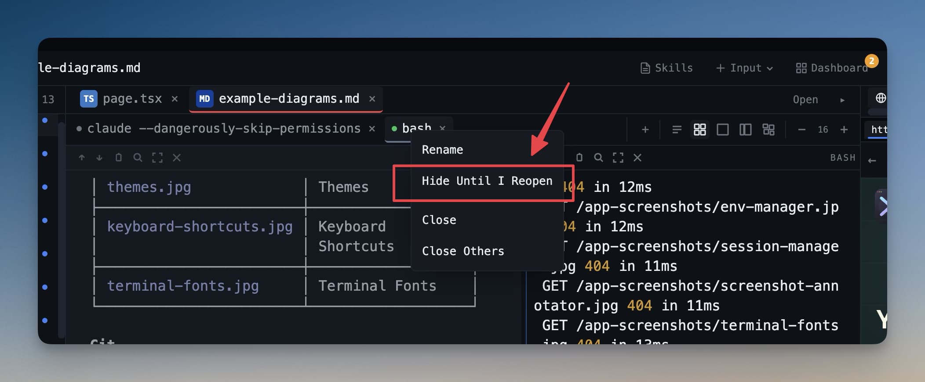The width and height of the screenshot is (925, 382).
Task: Click the terminal-fonts.jpg table cell
Action: point(183,286)
